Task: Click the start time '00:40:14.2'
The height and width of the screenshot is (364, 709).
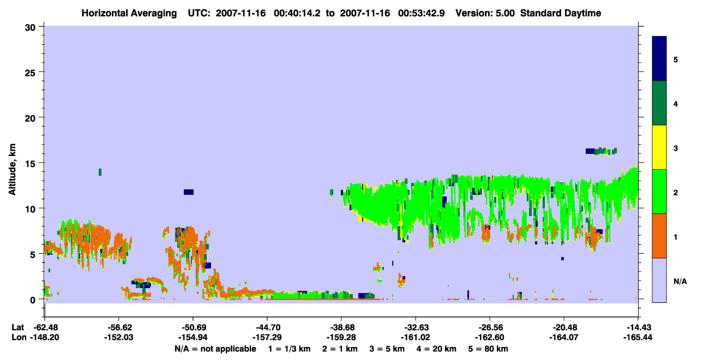Action: 298,13
